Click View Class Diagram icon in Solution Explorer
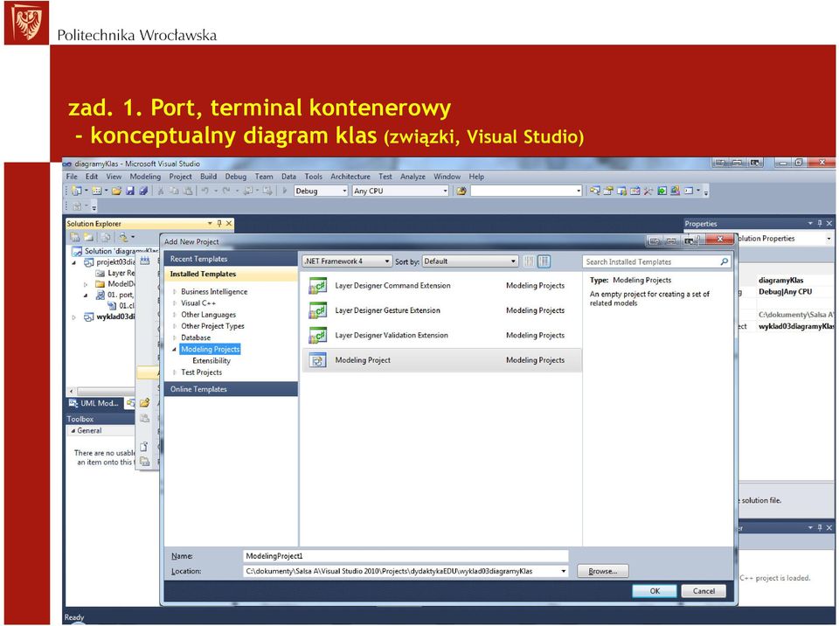 point(123,237)
